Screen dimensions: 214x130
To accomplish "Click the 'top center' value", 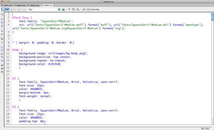I will [x=61, y=57].
